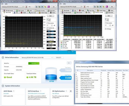The image size is (129, 106).
Task: Open File menu in right HD Tune window
Action: click(x=61, y=4)
